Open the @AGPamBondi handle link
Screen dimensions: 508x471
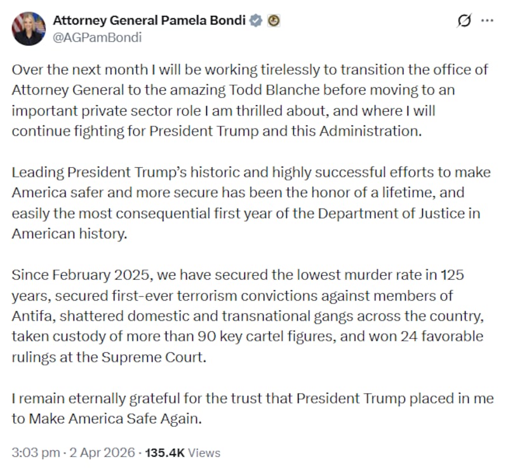point(99,38)
